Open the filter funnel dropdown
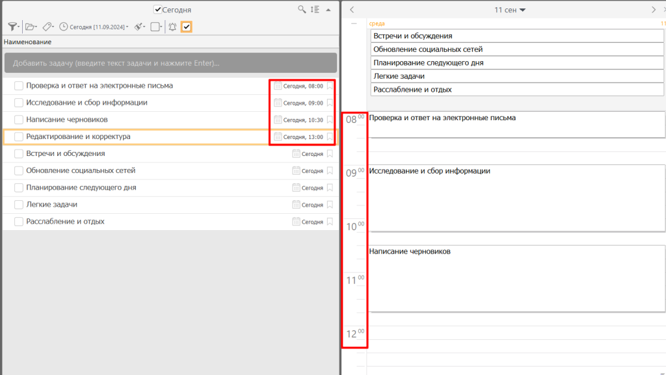Image resolution: width=666 pixels, height=375 pixels. tap(13, 27)
